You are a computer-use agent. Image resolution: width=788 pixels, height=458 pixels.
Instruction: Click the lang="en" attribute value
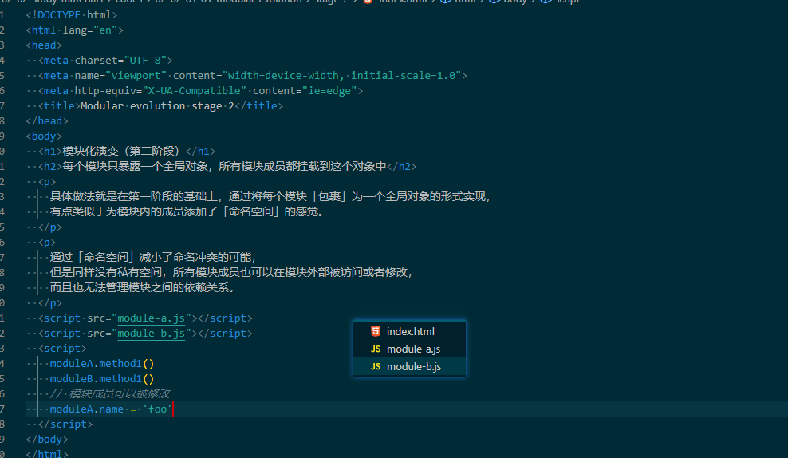[x=105, y=30]
